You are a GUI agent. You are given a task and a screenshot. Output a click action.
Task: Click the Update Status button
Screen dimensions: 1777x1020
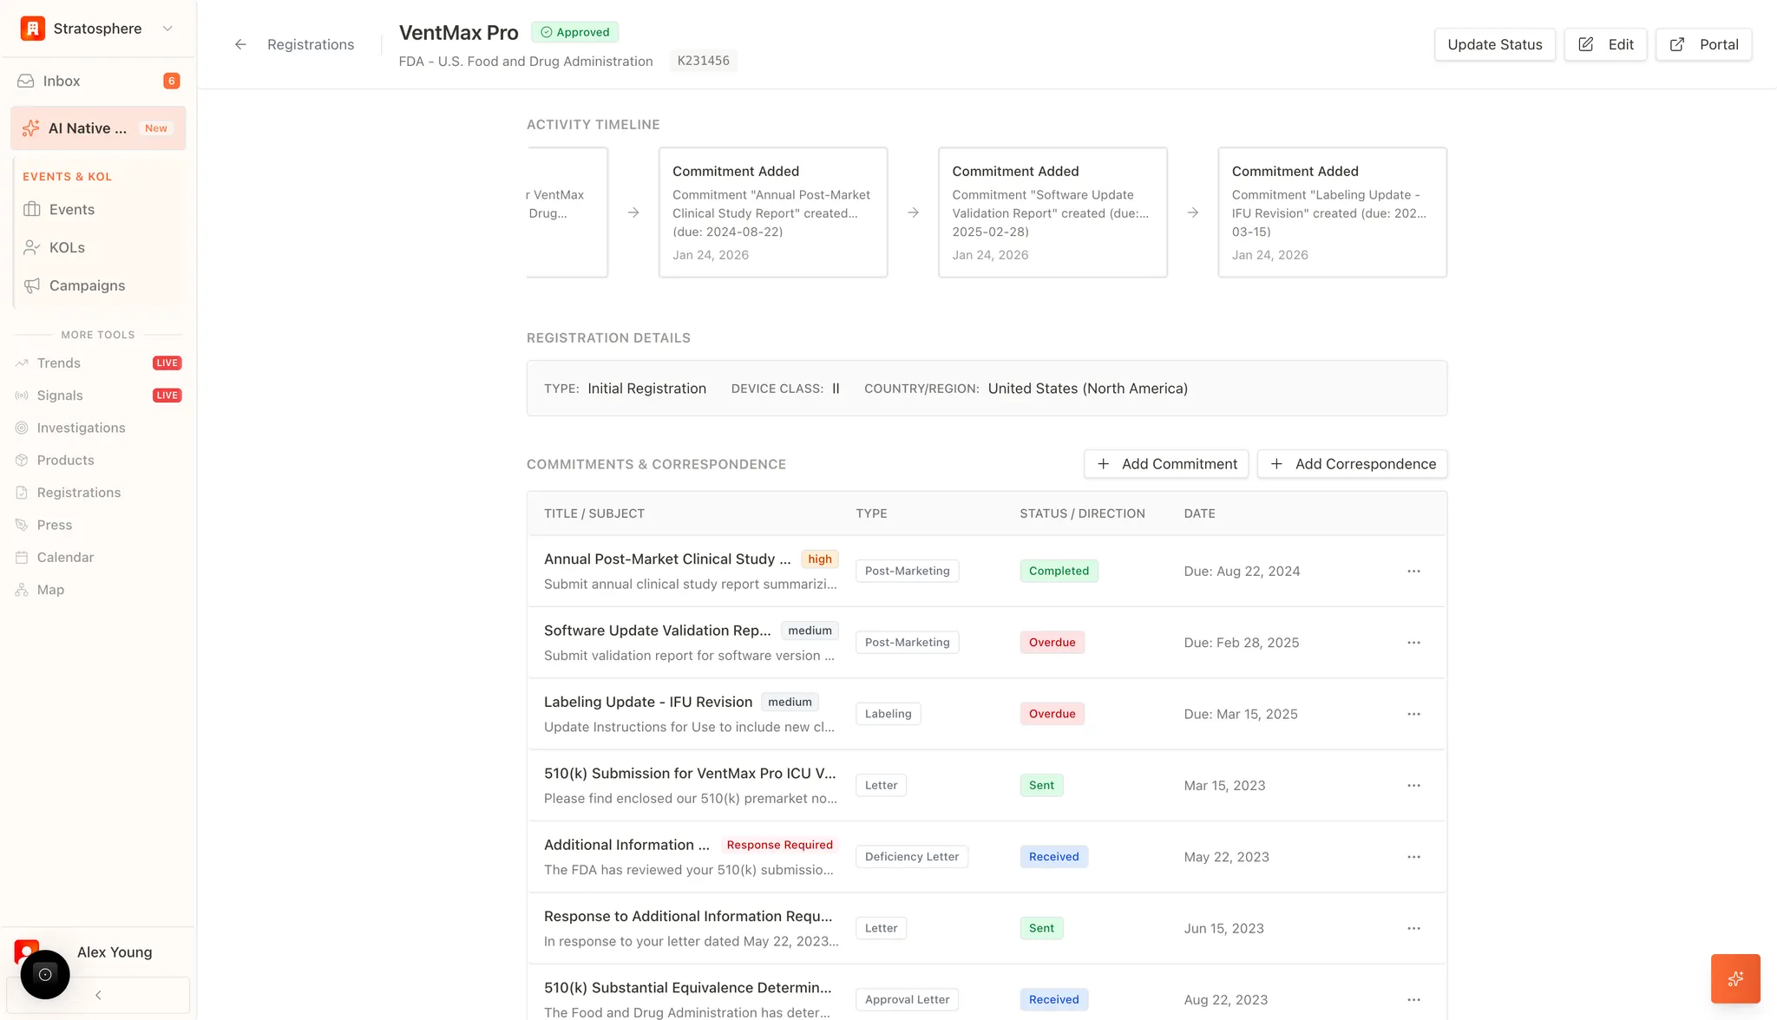(x=1494, y=44)
